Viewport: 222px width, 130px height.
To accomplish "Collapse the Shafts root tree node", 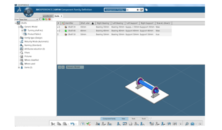I will pyautogui.click(x=16, y=23).
